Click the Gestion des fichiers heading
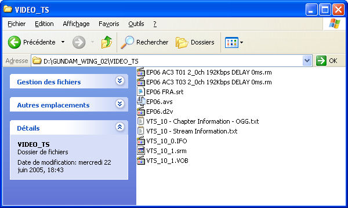The image size is (348, 208). tap(49, 82)
